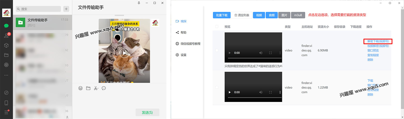Viewport: 404px width, 119px height.
Task: Click the three-dot more icon in WeChat sidebar
Action: (6, 75)
